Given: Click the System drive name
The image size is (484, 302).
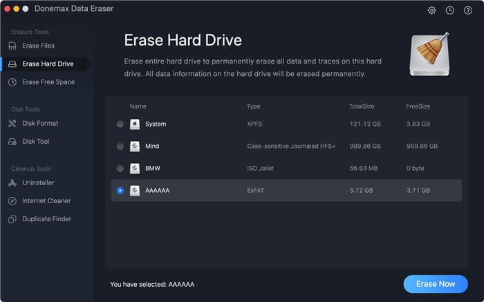Looking at the screenshot, I should click(x=156, y=124).
